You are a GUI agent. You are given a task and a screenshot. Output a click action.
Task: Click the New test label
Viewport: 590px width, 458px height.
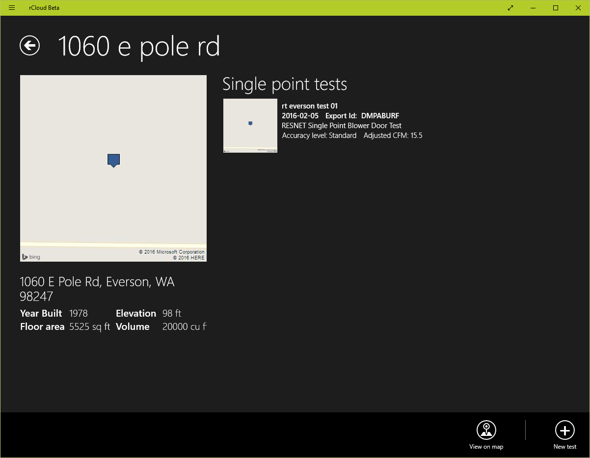[x=565, y=447]
